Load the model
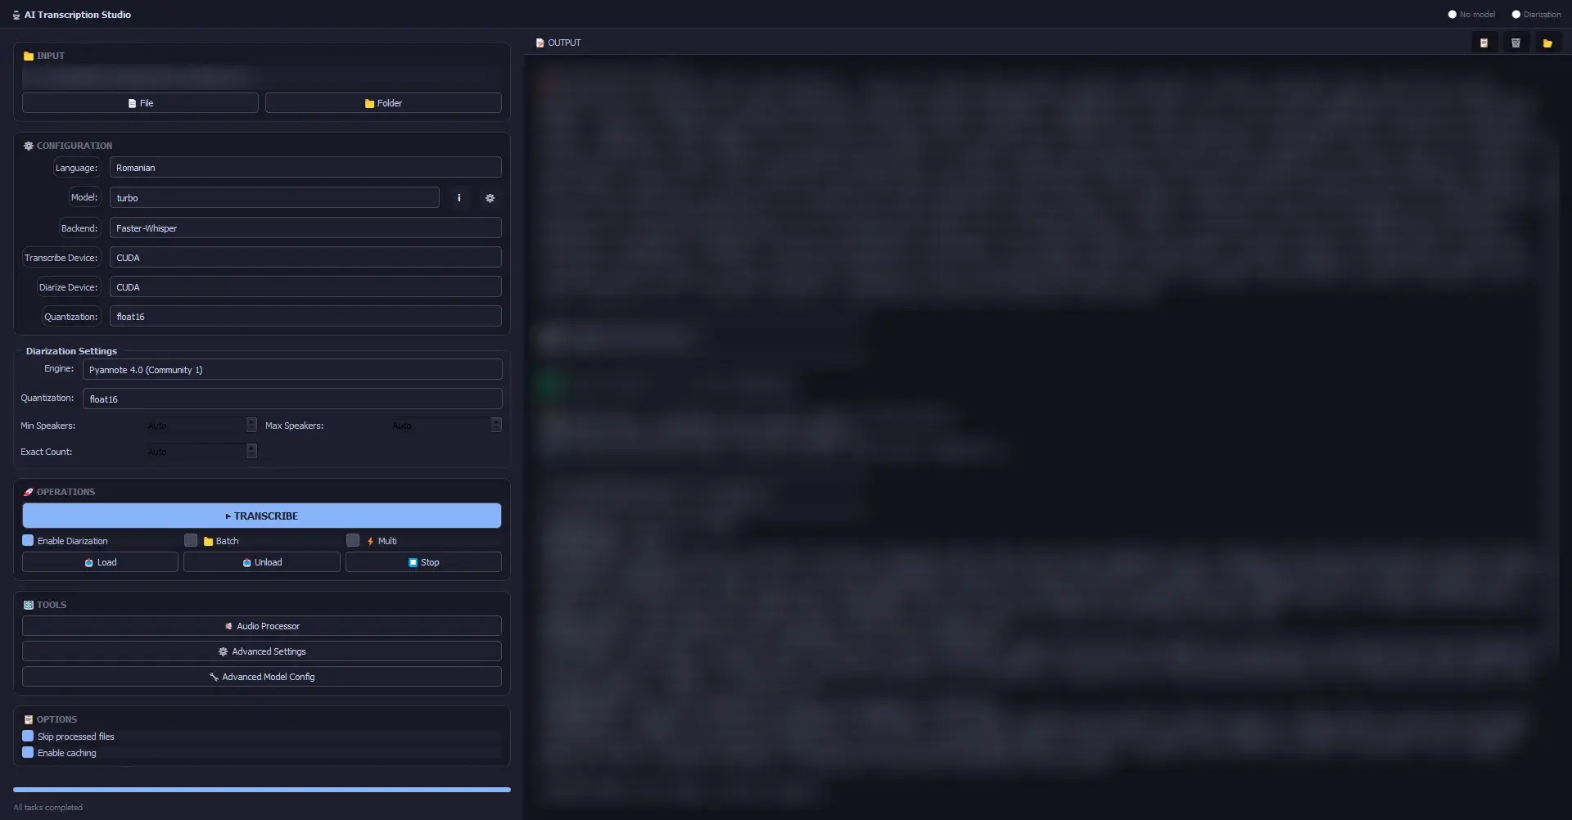The width and height of the screenshot is (1572, 820). coord(100,562)
